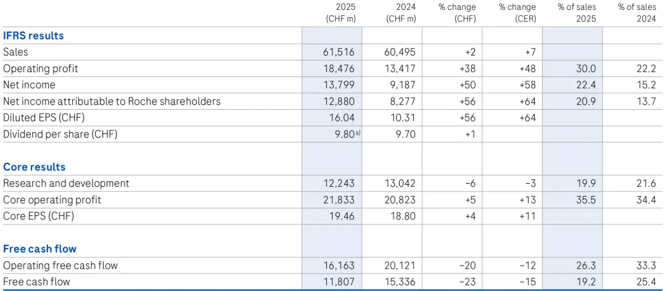Screen dimensions: 666x291
Task: Click the % of sales 2024 column header
Action: tap(638, 13)
